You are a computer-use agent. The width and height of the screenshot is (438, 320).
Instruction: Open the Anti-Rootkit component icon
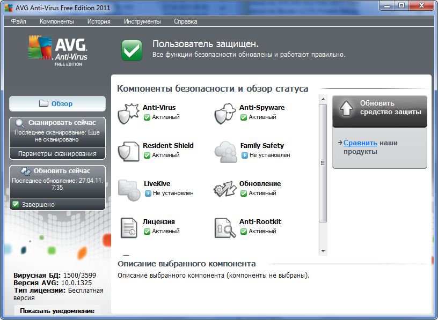click(x=225, y=228)
